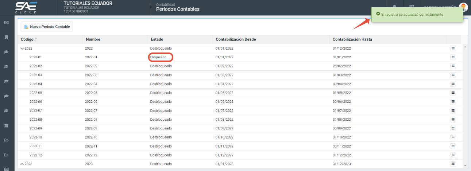Click the date '31/12/2023' in Contabilización Hasta
Screen dimensions: 471x171
tap(342, 164)
